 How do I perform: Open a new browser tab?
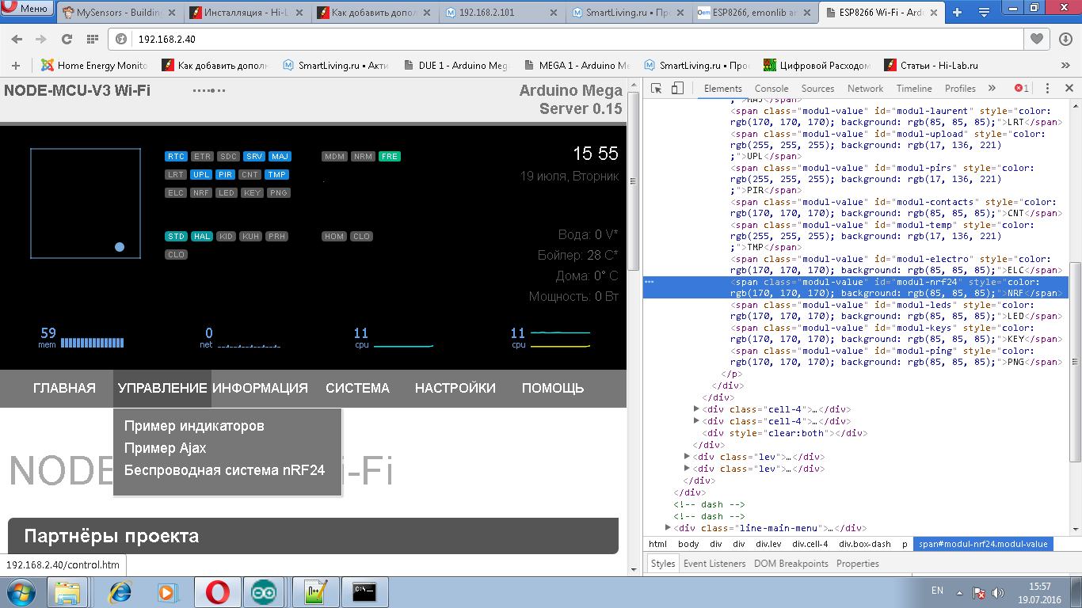tap(957, 12)
